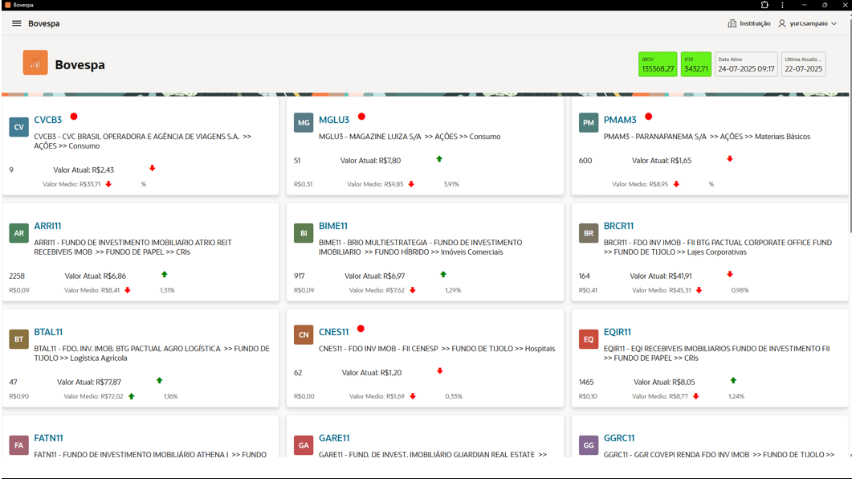Click the 'Valor Medio: R$9,83' text
This screenshot has width=852, height=479.
click(376, 184)
